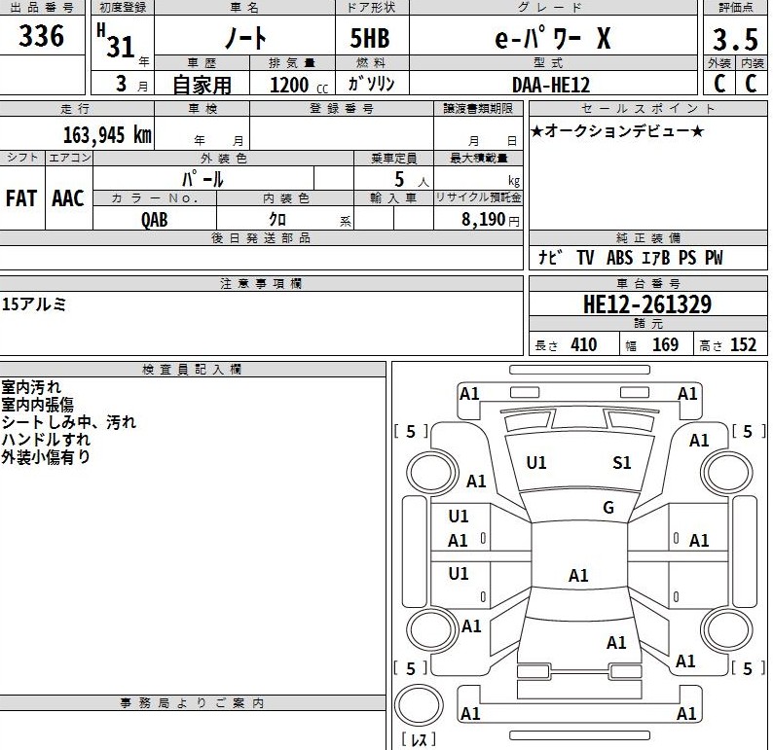This screenshot has height=750, width=773.
Task: Select the 登録番号 header
Action: pos(341,108)
